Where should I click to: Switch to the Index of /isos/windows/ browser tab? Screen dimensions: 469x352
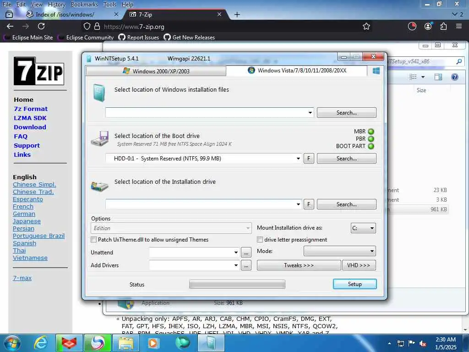pyautogui.click(x=65, y=14)
